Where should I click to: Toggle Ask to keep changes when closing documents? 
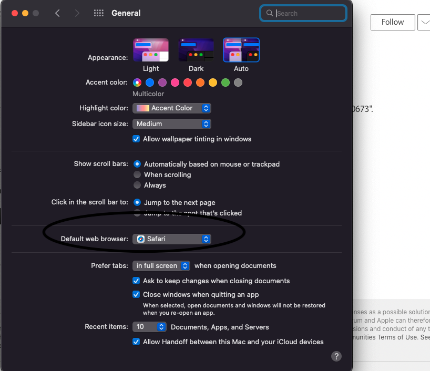coord(136,281)
